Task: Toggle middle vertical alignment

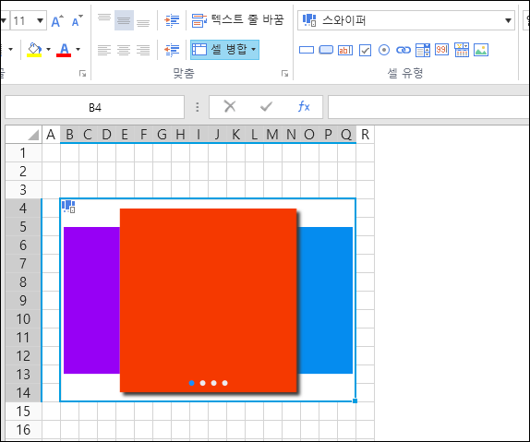Action: [x=124, y=20]
